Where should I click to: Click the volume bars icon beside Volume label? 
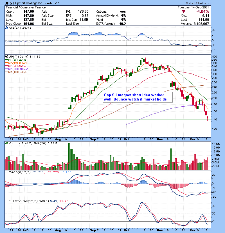click(6, 143)
